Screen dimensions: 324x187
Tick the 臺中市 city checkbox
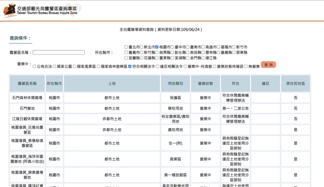point(172,47)
